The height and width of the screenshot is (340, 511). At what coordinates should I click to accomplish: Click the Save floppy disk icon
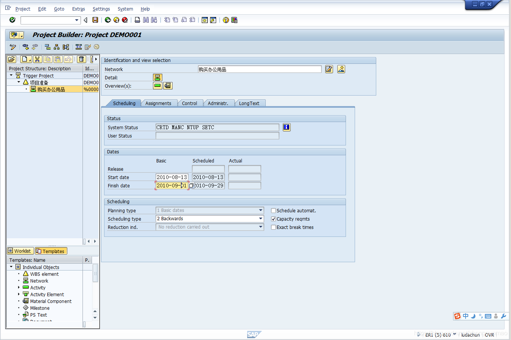coord(95,20)
